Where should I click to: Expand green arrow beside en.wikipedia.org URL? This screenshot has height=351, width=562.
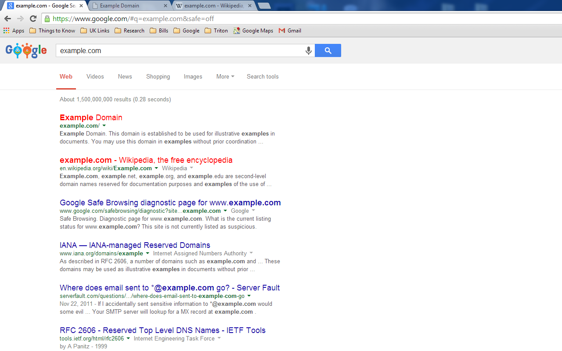pyautogui.click(x=156, y=168)
